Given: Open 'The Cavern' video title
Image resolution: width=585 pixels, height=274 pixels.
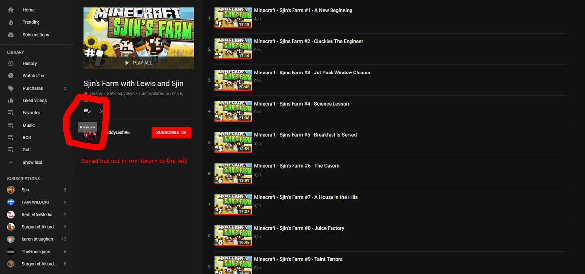Looking at the screenshot, I should pyautogui.click(x=297, y=166).
